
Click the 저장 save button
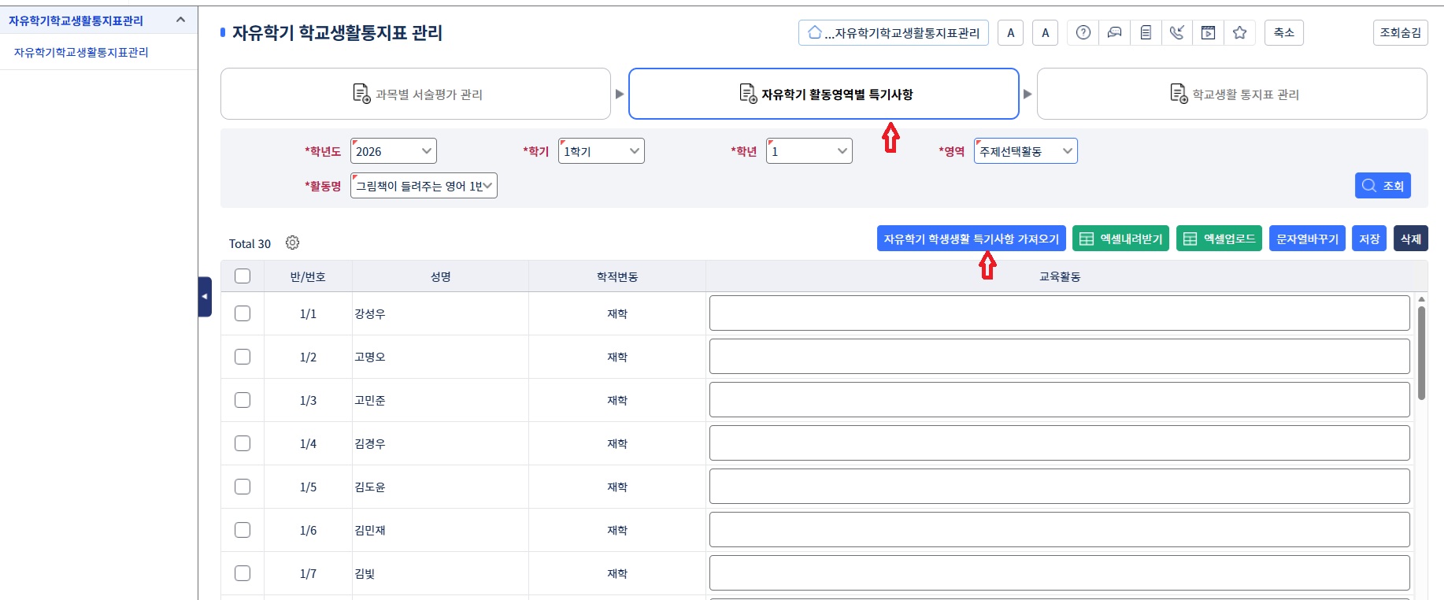pyautogui.click(x=1369, y=239)
